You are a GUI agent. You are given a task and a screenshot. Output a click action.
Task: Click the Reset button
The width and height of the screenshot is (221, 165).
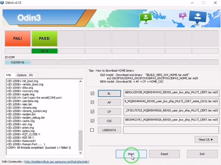[x=164, y=154]
